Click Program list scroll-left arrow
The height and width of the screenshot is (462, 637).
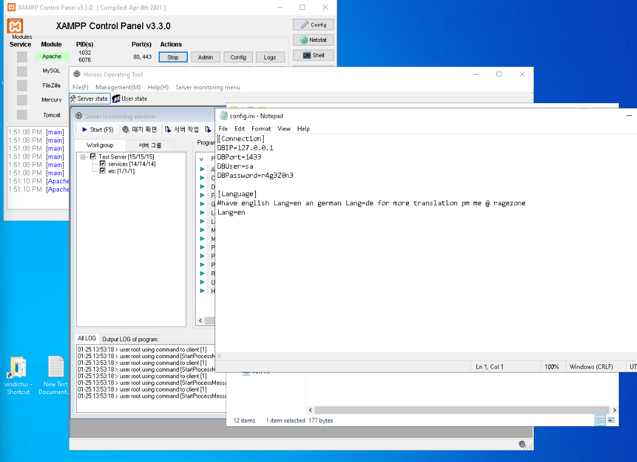click(x=201, y=321)
